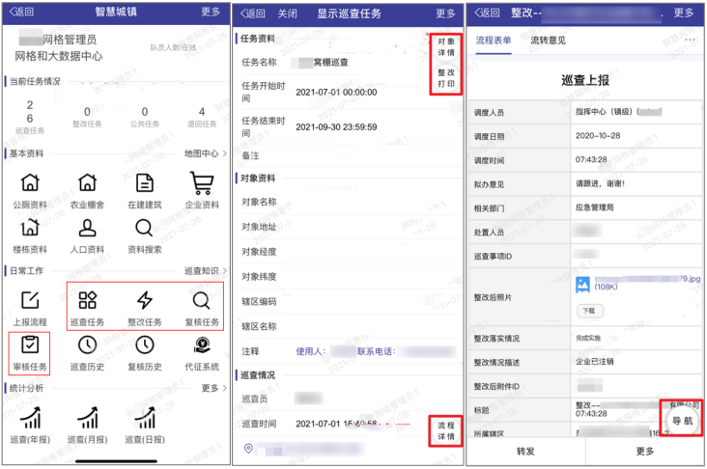Tap 关闭 in 显示巡查任务 header

287,14
